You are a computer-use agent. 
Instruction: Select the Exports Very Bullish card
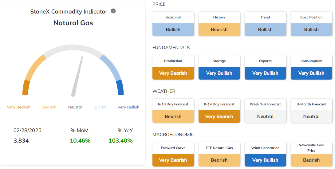265,67
